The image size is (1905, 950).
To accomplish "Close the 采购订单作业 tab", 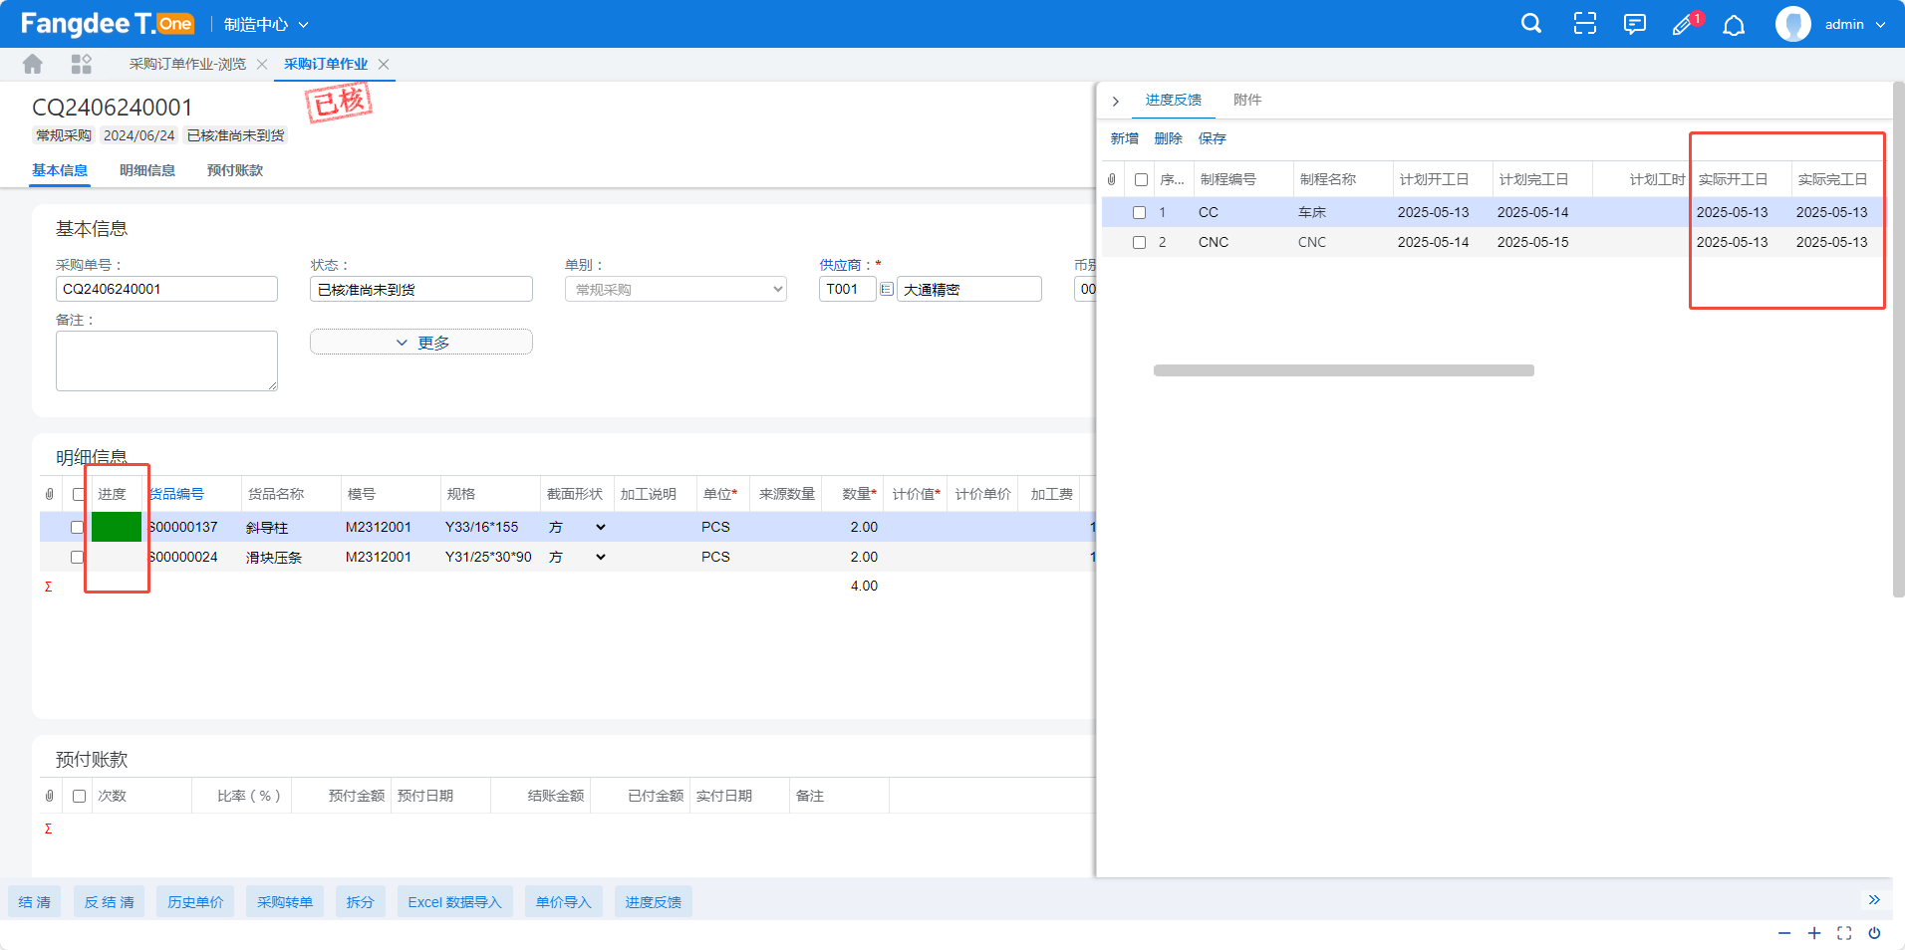I will 384,64.
